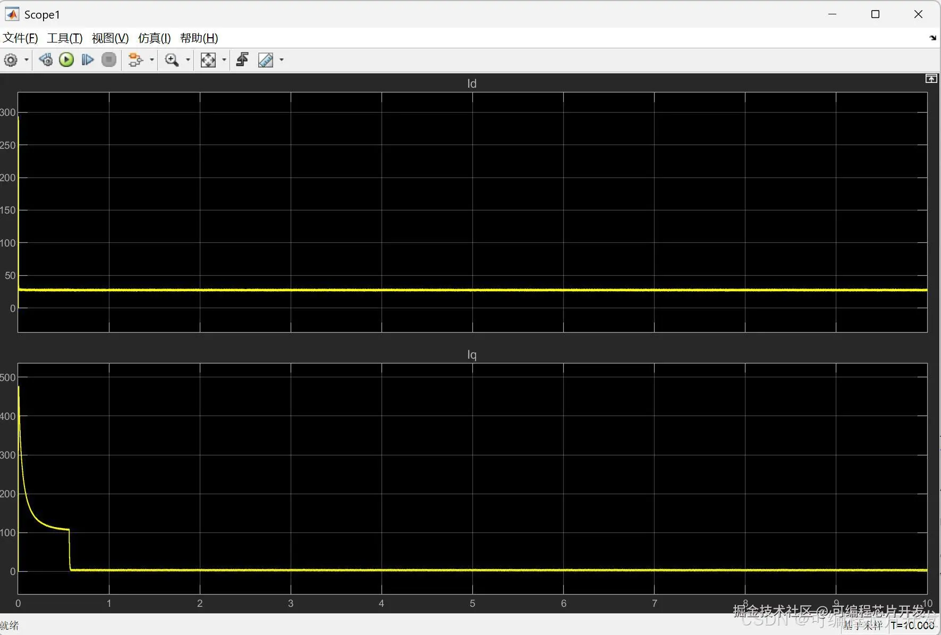Click the Iq plot title

(x=472, y=355)
